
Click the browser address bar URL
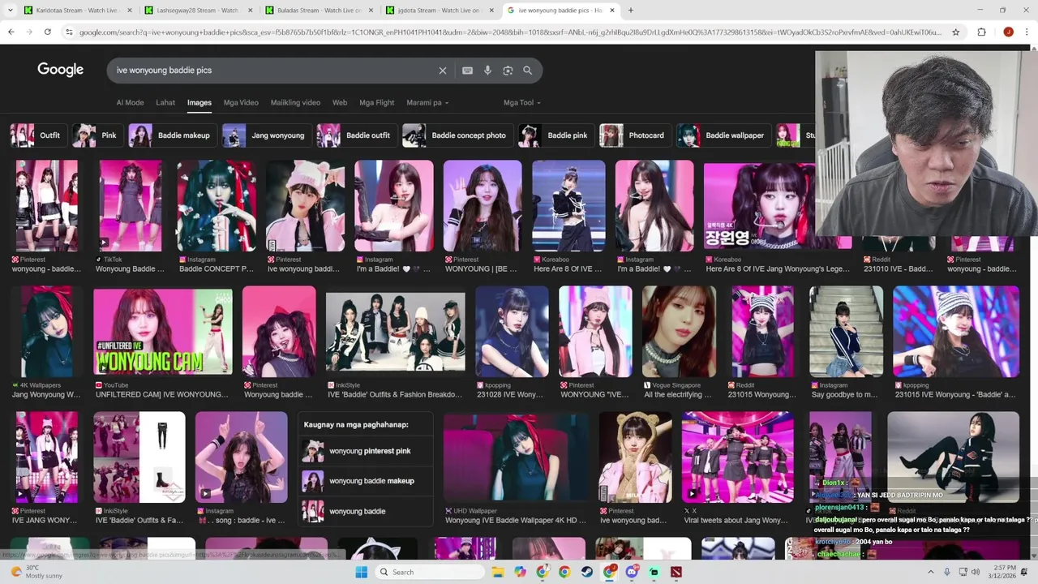[x=511, y=32]
